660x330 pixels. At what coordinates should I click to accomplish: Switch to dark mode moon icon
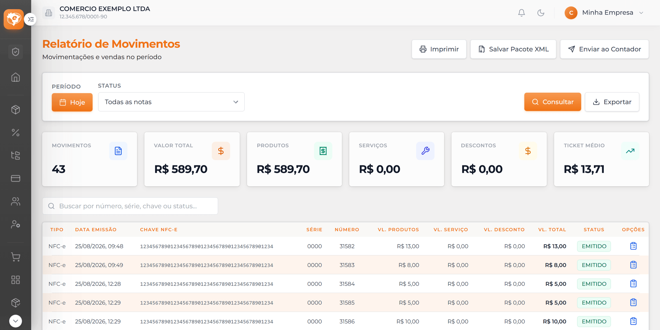tap(541, 13)
